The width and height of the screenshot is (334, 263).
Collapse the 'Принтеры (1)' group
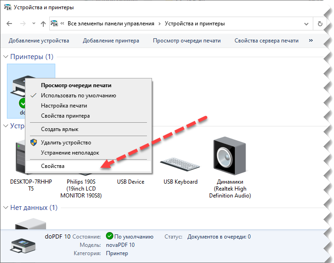point(6,57)
